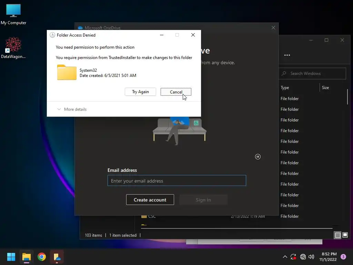This screenshot has width=353, height=265.
Task: Click the Create account button
Action: pos(150,200)
